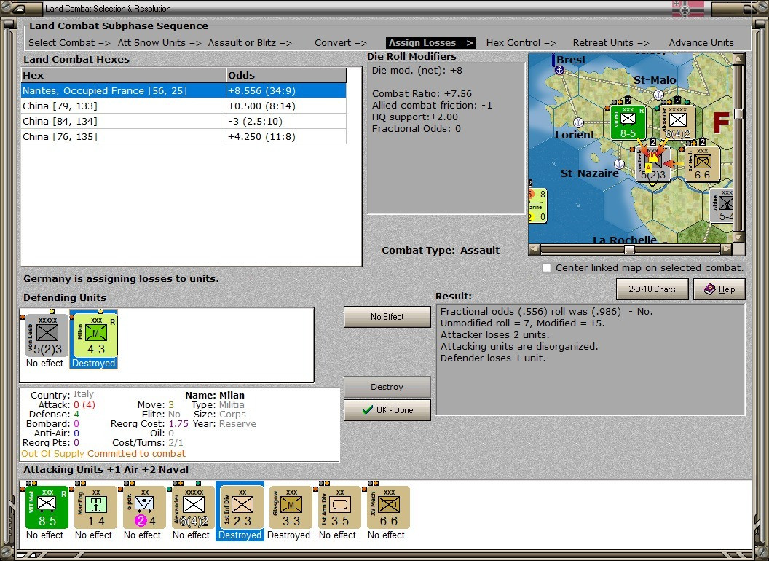Click map scroll right arrow
The height and width of the screenshot is (561, 769).
pyautogui.click(x=726, y=249)
